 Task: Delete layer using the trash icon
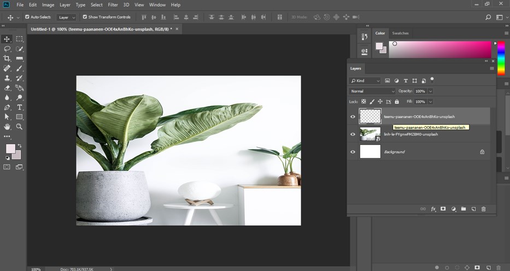click(483, 209)
